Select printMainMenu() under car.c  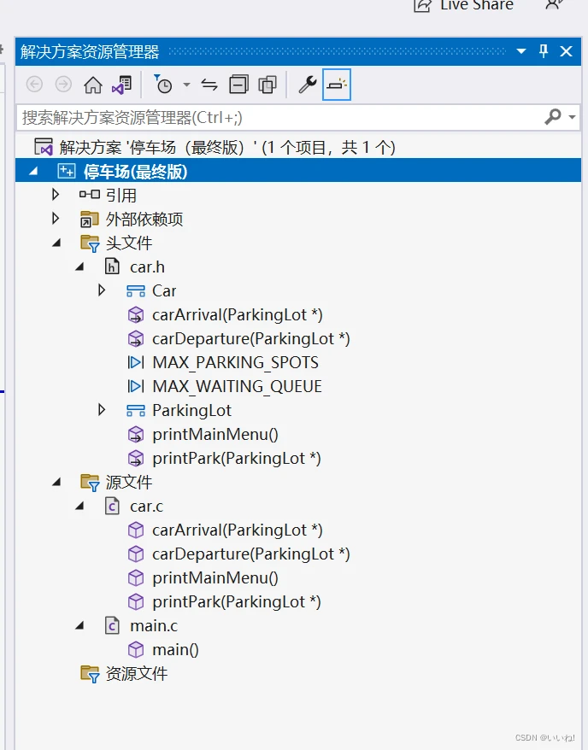(x=215, y=577)
